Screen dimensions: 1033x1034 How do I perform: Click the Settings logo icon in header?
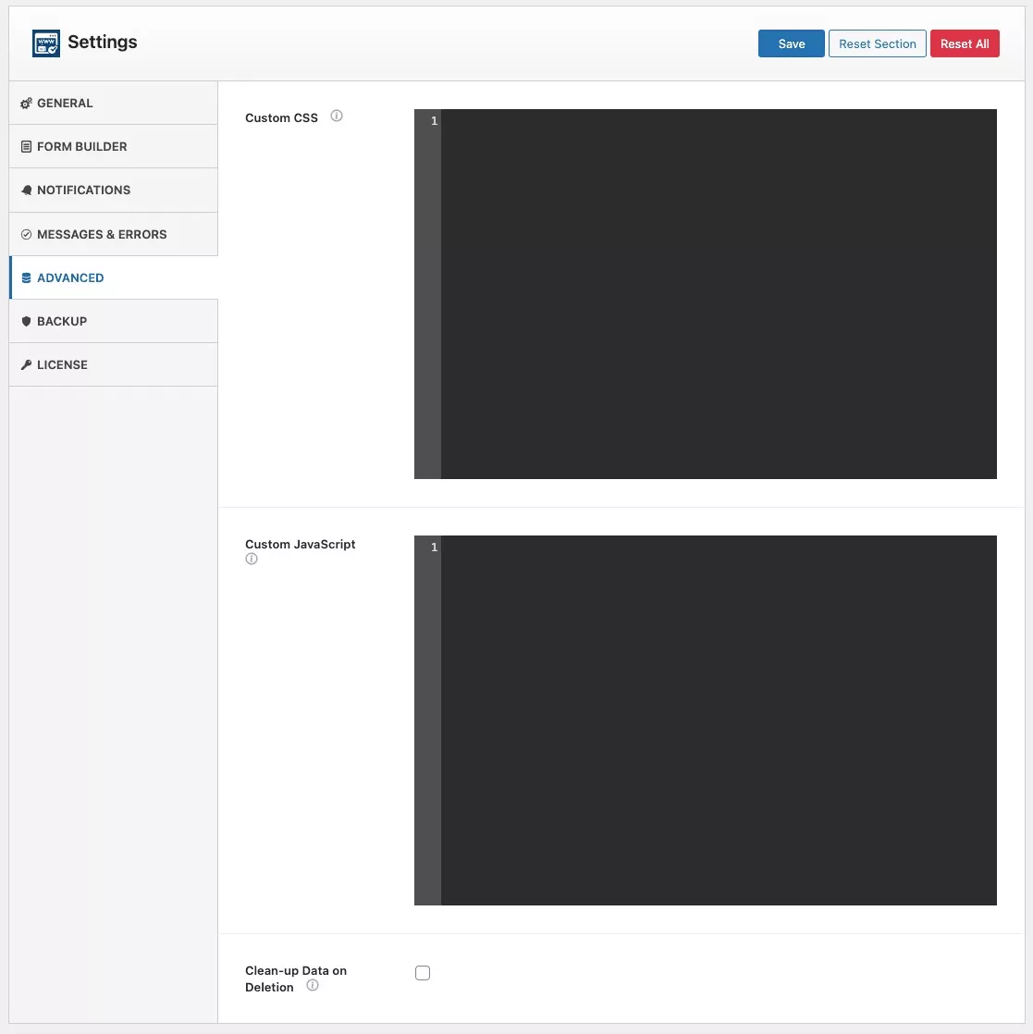tap(45, 43)
